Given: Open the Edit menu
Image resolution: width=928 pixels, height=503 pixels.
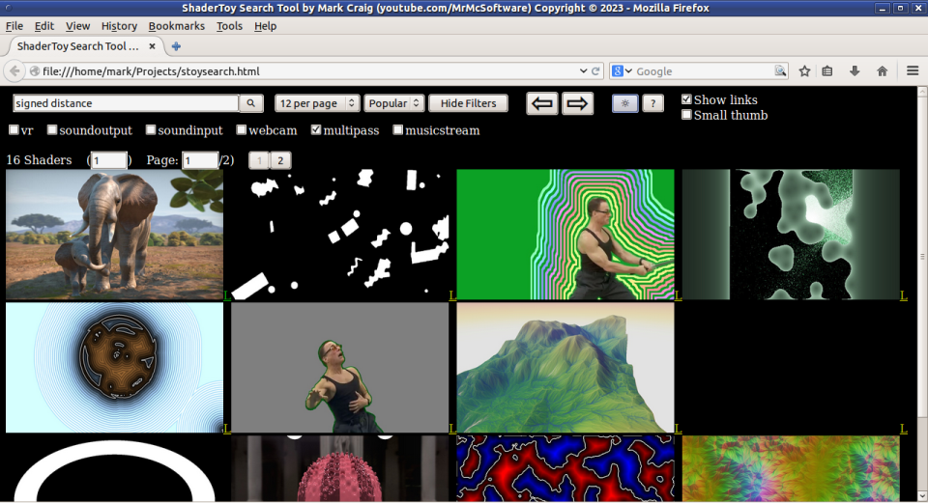Looking at the screenshot, I should pos(44,26).
